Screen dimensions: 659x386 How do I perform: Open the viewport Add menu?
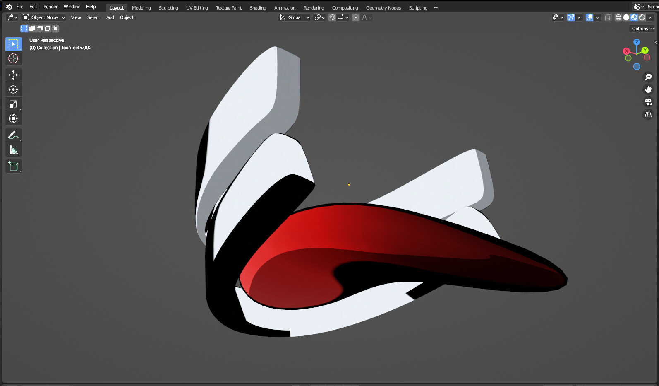110,17
